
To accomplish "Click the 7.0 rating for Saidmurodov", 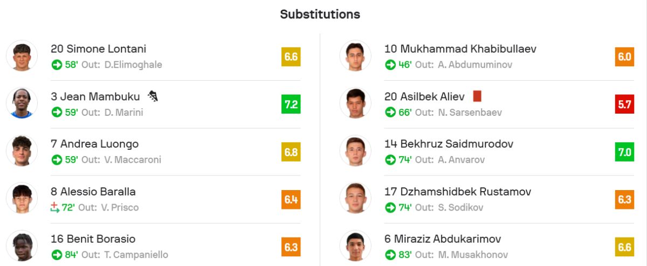I will (625, 152).
